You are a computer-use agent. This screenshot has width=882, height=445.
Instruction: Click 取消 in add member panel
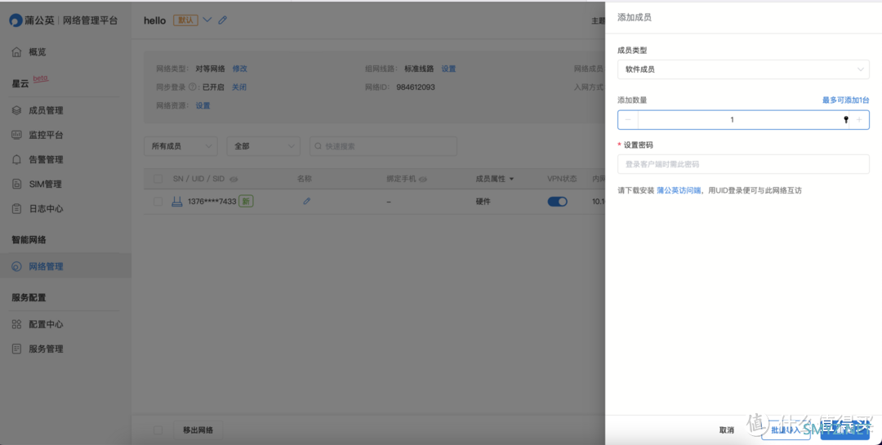tap(726, 430)
